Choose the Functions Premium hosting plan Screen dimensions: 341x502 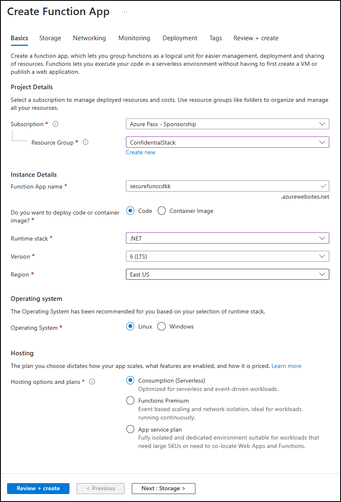point(130,400)
